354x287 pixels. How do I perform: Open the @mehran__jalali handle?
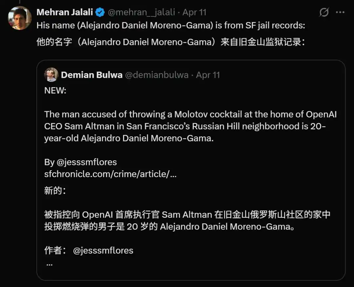point(141,12)
